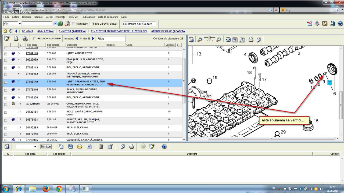The height and width of the screenshot is (193, 344).
Task: Open the Fișier menu
Action: [x=6, y=17]
